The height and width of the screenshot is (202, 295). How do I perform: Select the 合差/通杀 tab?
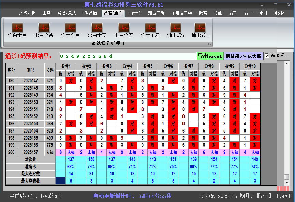(113, 13)
